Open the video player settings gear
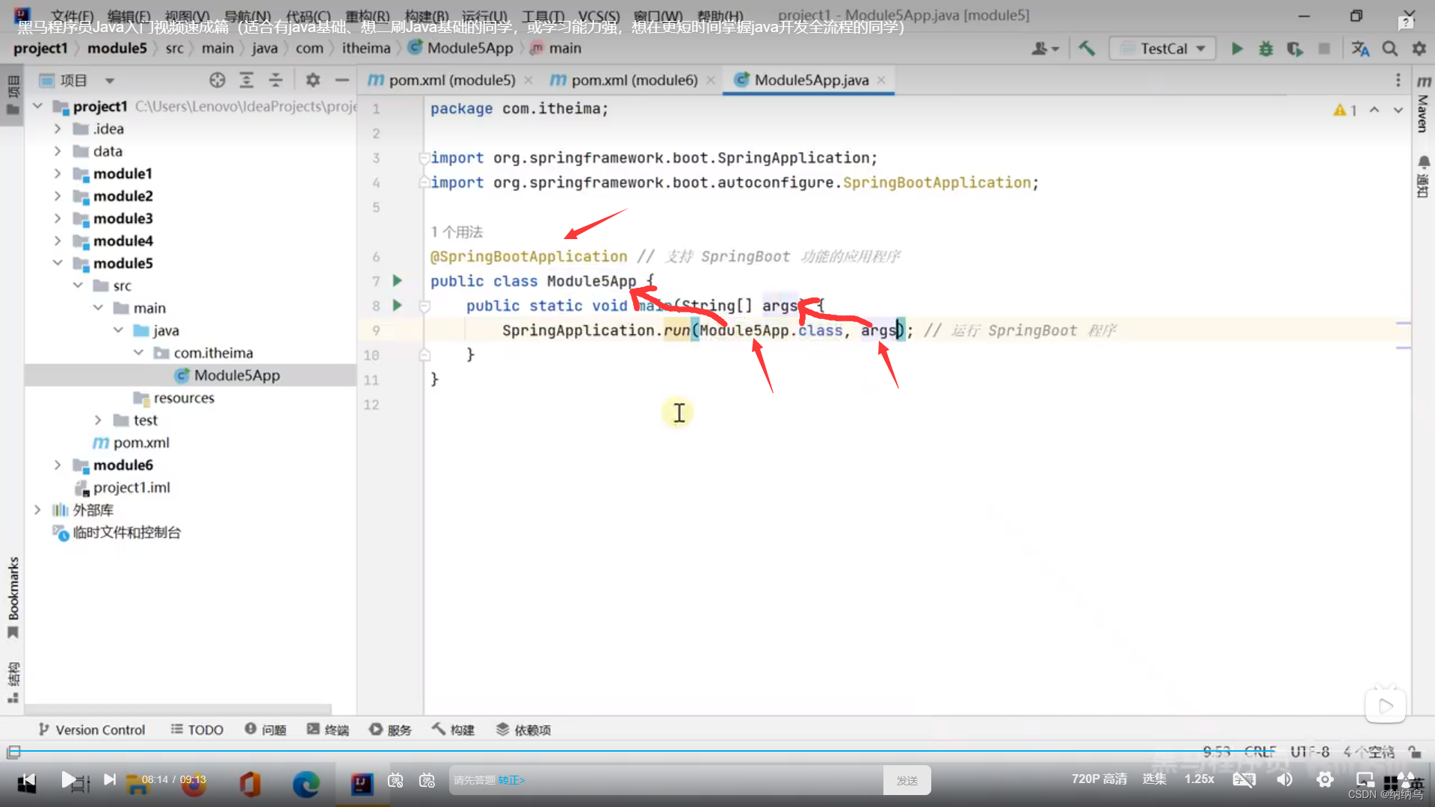This screenshot has width=1435, height=807. tap(1325, 780)
